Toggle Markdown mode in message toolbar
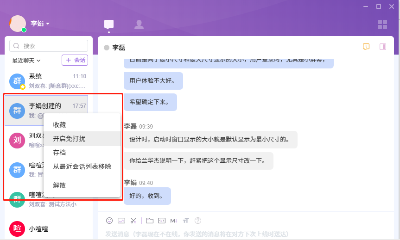The height and width of the screenshot is (240, 400). 174,221
